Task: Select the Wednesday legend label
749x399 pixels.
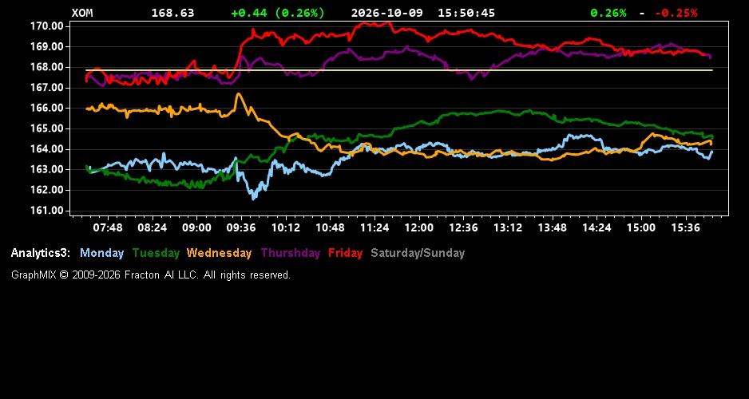Action: (220, 254)
